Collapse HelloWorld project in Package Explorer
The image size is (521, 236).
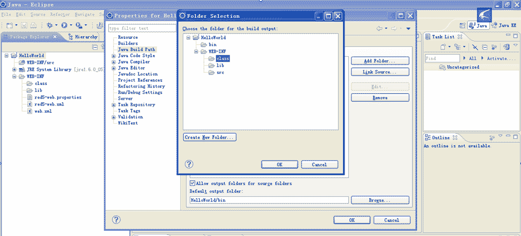pos(7,56)
